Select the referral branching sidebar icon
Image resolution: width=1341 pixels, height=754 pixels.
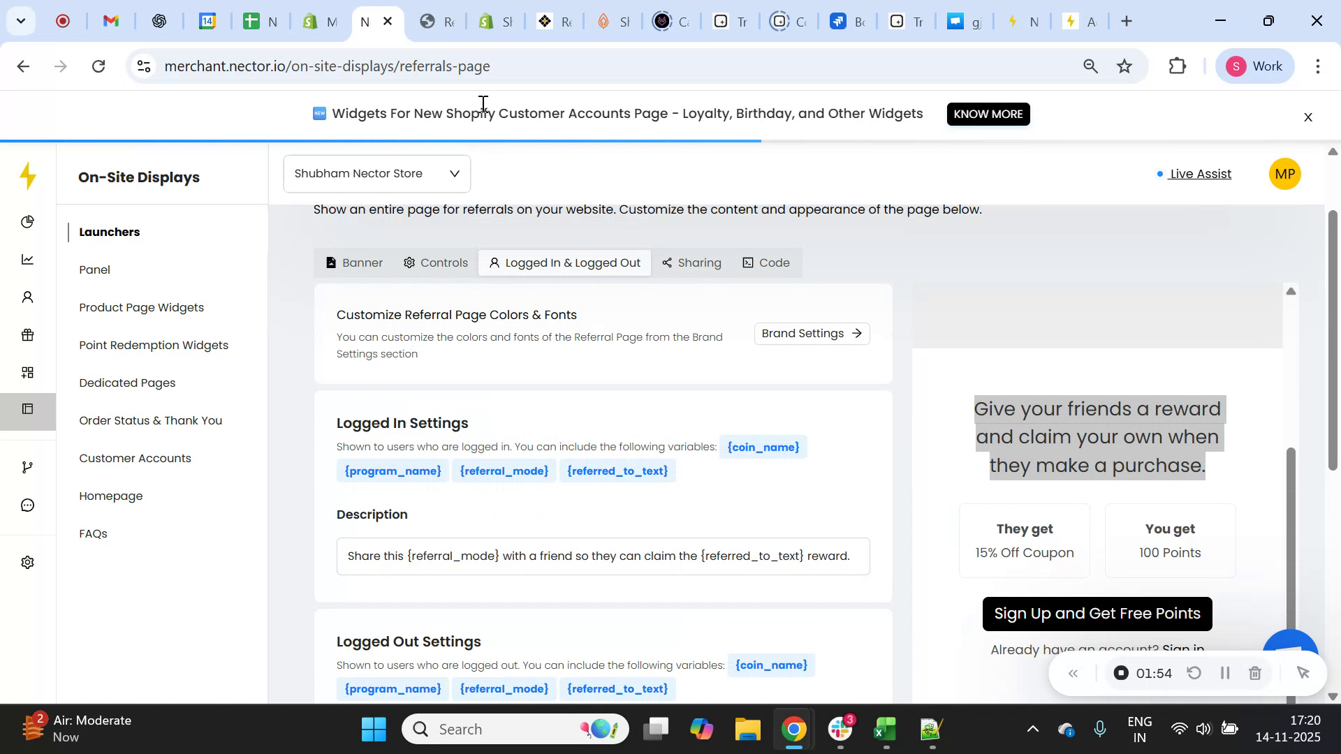[27, 466]
